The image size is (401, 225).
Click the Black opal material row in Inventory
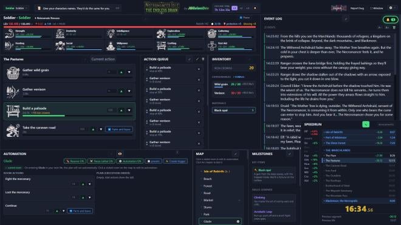(234, 110)
